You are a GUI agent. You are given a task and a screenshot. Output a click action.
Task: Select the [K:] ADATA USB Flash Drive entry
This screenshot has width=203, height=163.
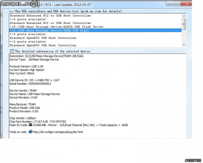[x=95, y=27]
